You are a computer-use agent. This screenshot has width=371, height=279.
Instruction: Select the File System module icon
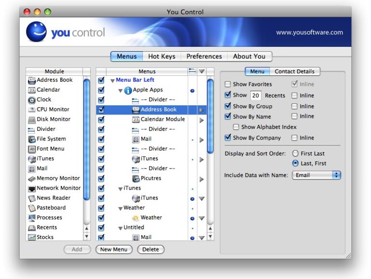32,139
